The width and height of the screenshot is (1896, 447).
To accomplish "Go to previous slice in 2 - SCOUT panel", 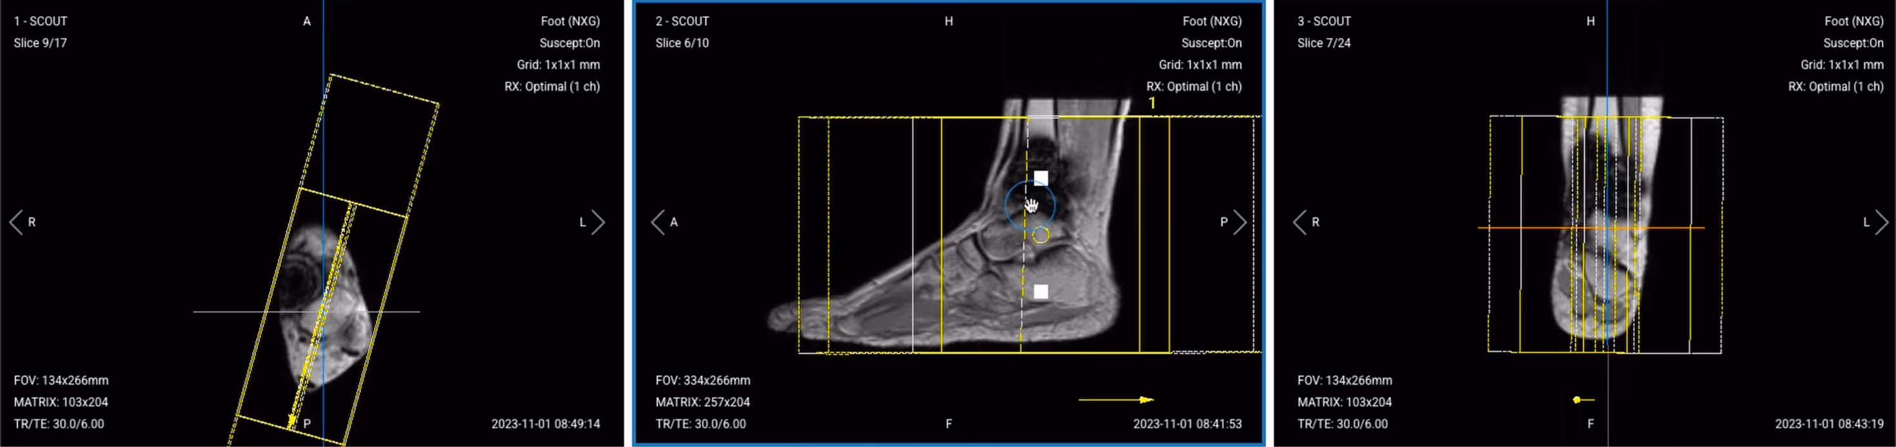I will point(657,222).
